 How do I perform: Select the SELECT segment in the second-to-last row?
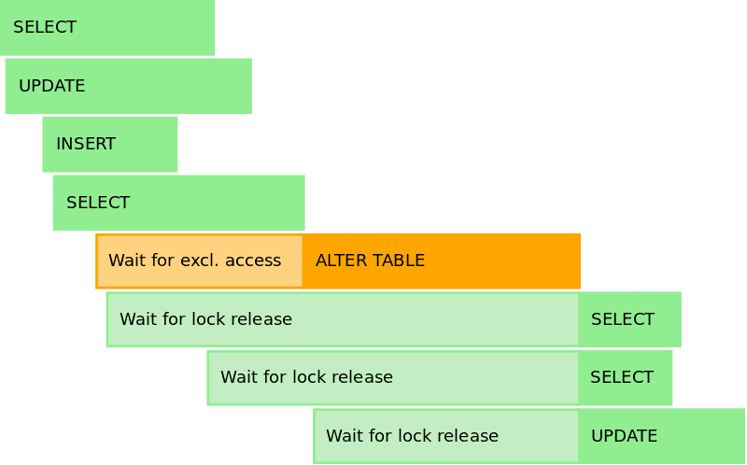626,378
